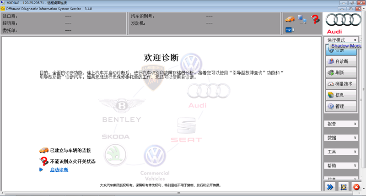
Task: Click the 经销商 field label
Action: [x=10, y=23]
